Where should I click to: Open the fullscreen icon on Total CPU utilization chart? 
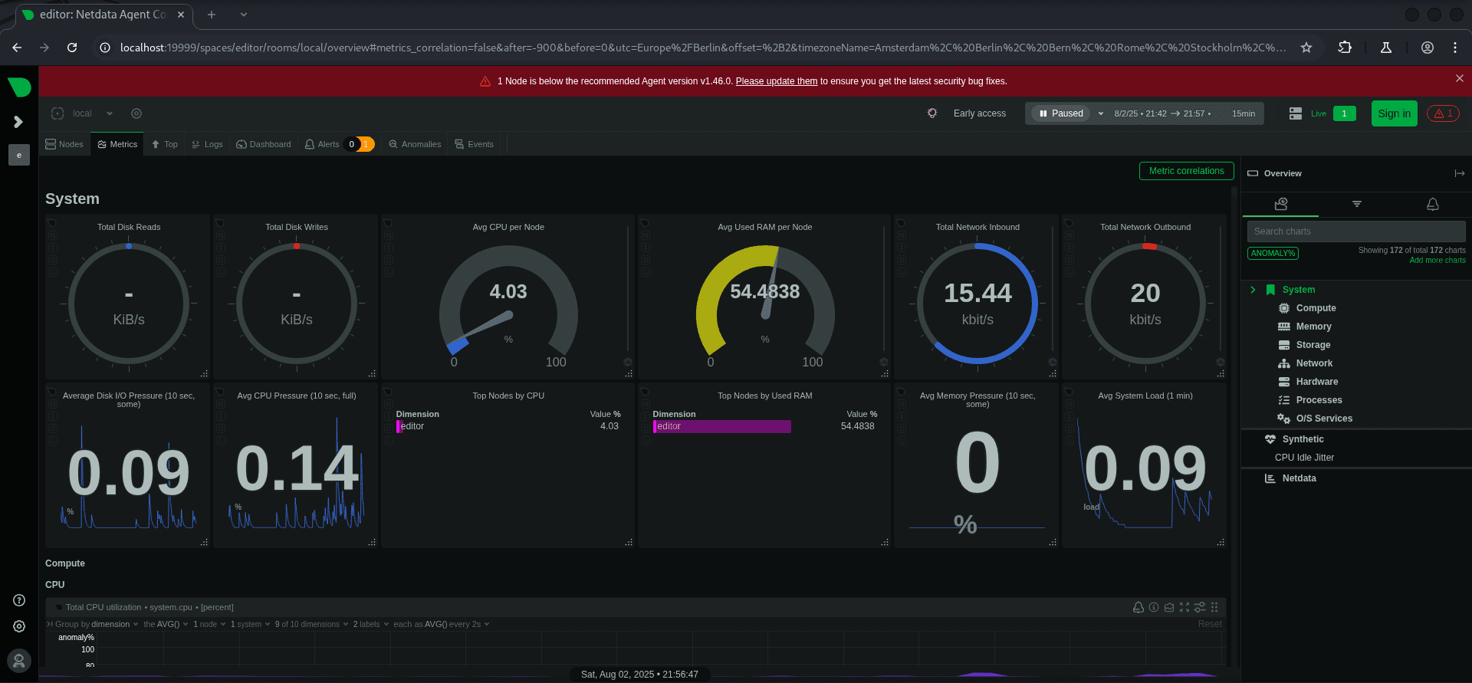point(1184,607)
